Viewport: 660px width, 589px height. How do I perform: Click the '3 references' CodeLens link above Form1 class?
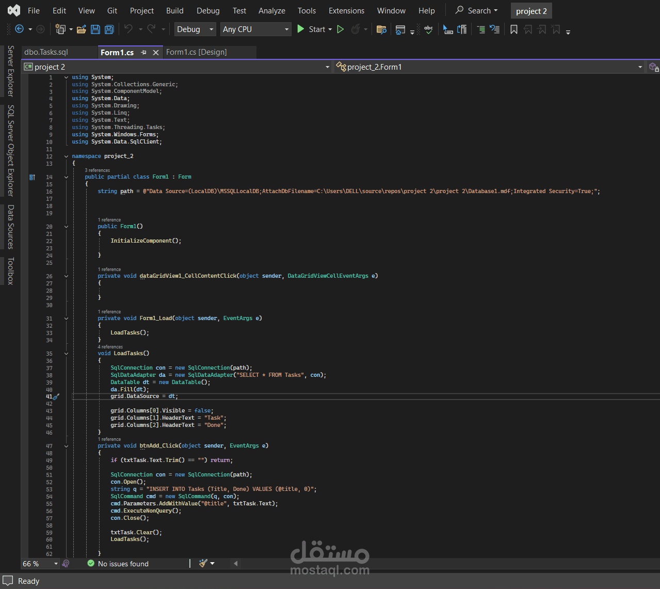point(98,170)
